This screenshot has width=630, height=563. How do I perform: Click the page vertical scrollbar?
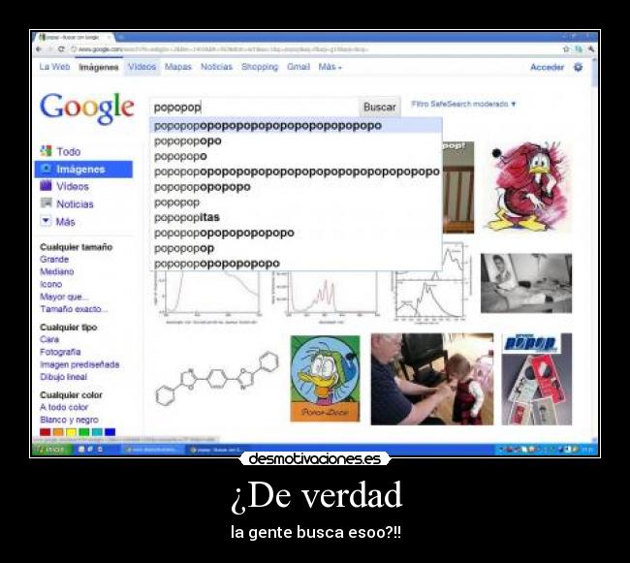tap(595, 249)
